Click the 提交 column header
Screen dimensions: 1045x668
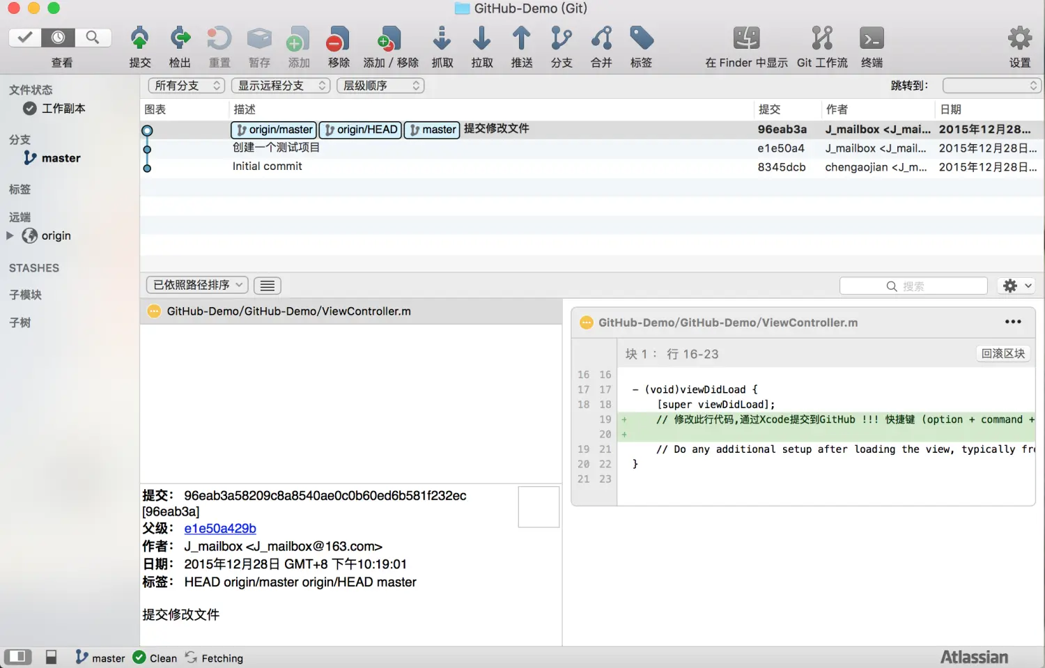tap(788, 109)
